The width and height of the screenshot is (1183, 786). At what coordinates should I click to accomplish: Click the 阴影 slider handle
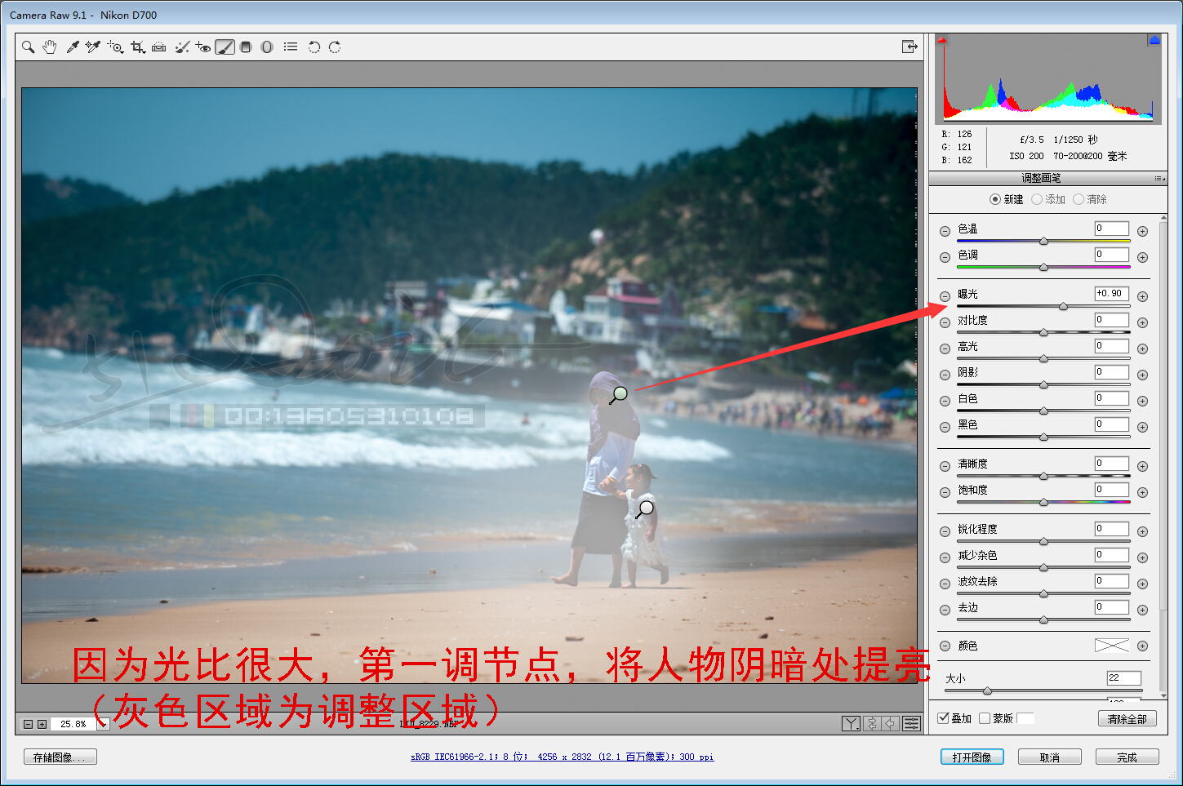(x=1043, y=385)
